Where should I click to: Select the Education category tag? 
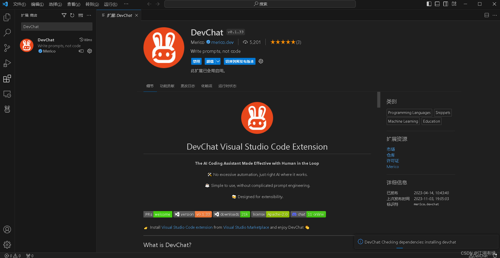[431, 121]
